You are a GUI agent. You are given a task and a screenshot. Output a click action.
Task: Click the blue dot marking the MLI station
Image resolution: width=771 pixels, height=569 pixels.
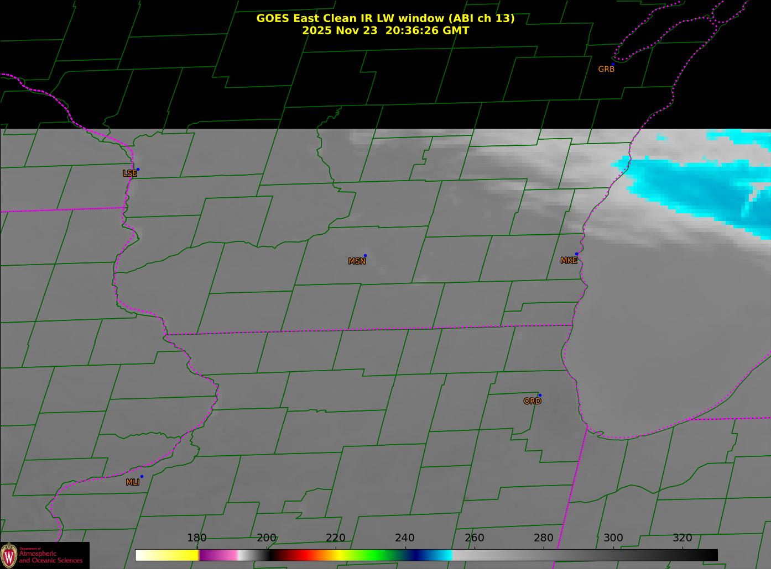click(x=142, y=476)
